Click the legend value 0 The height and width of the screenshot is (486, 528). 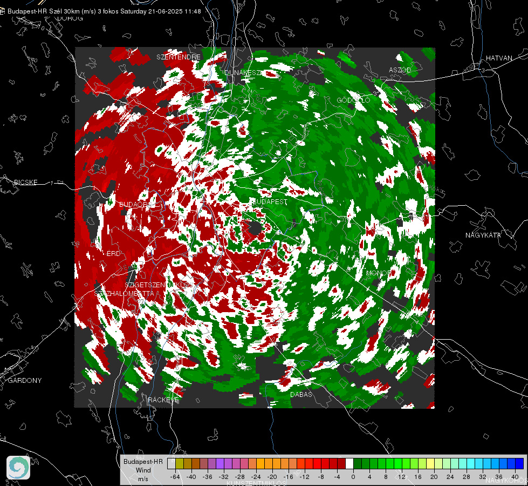tap(353, 477)
